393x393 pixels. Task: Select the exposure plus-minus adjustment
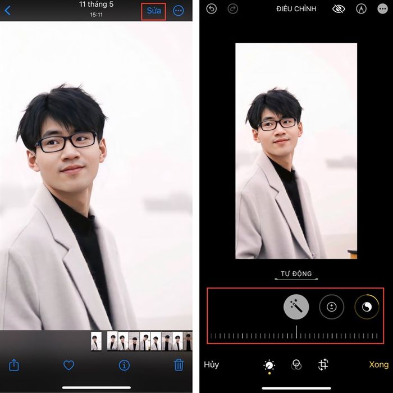pos(332,307)
